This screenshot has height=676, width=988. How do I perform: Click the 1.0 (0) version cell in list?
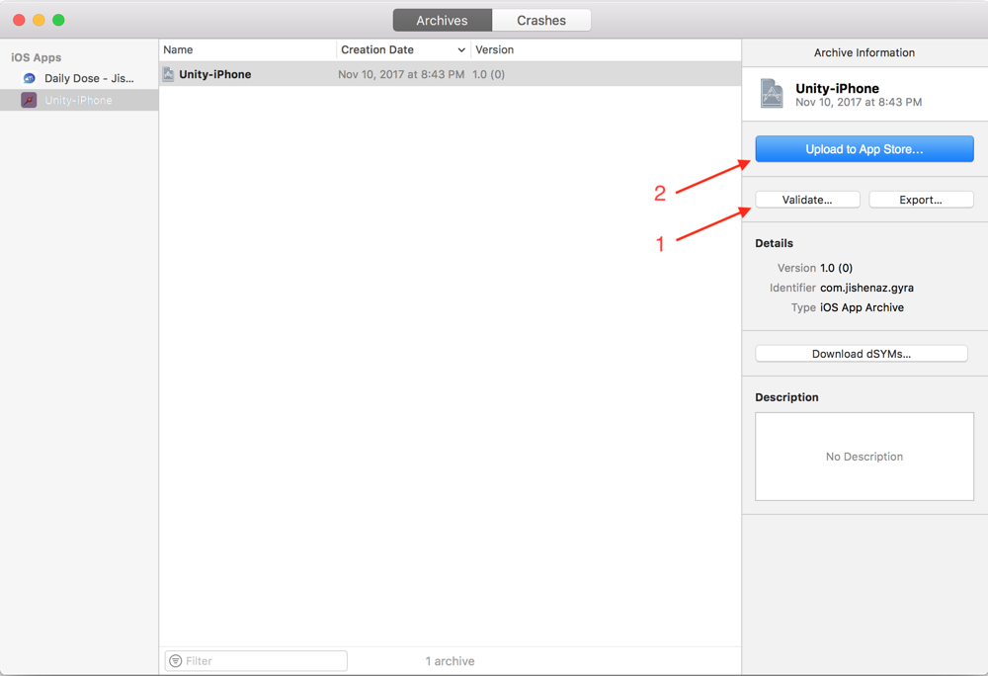tap(488, 74)
